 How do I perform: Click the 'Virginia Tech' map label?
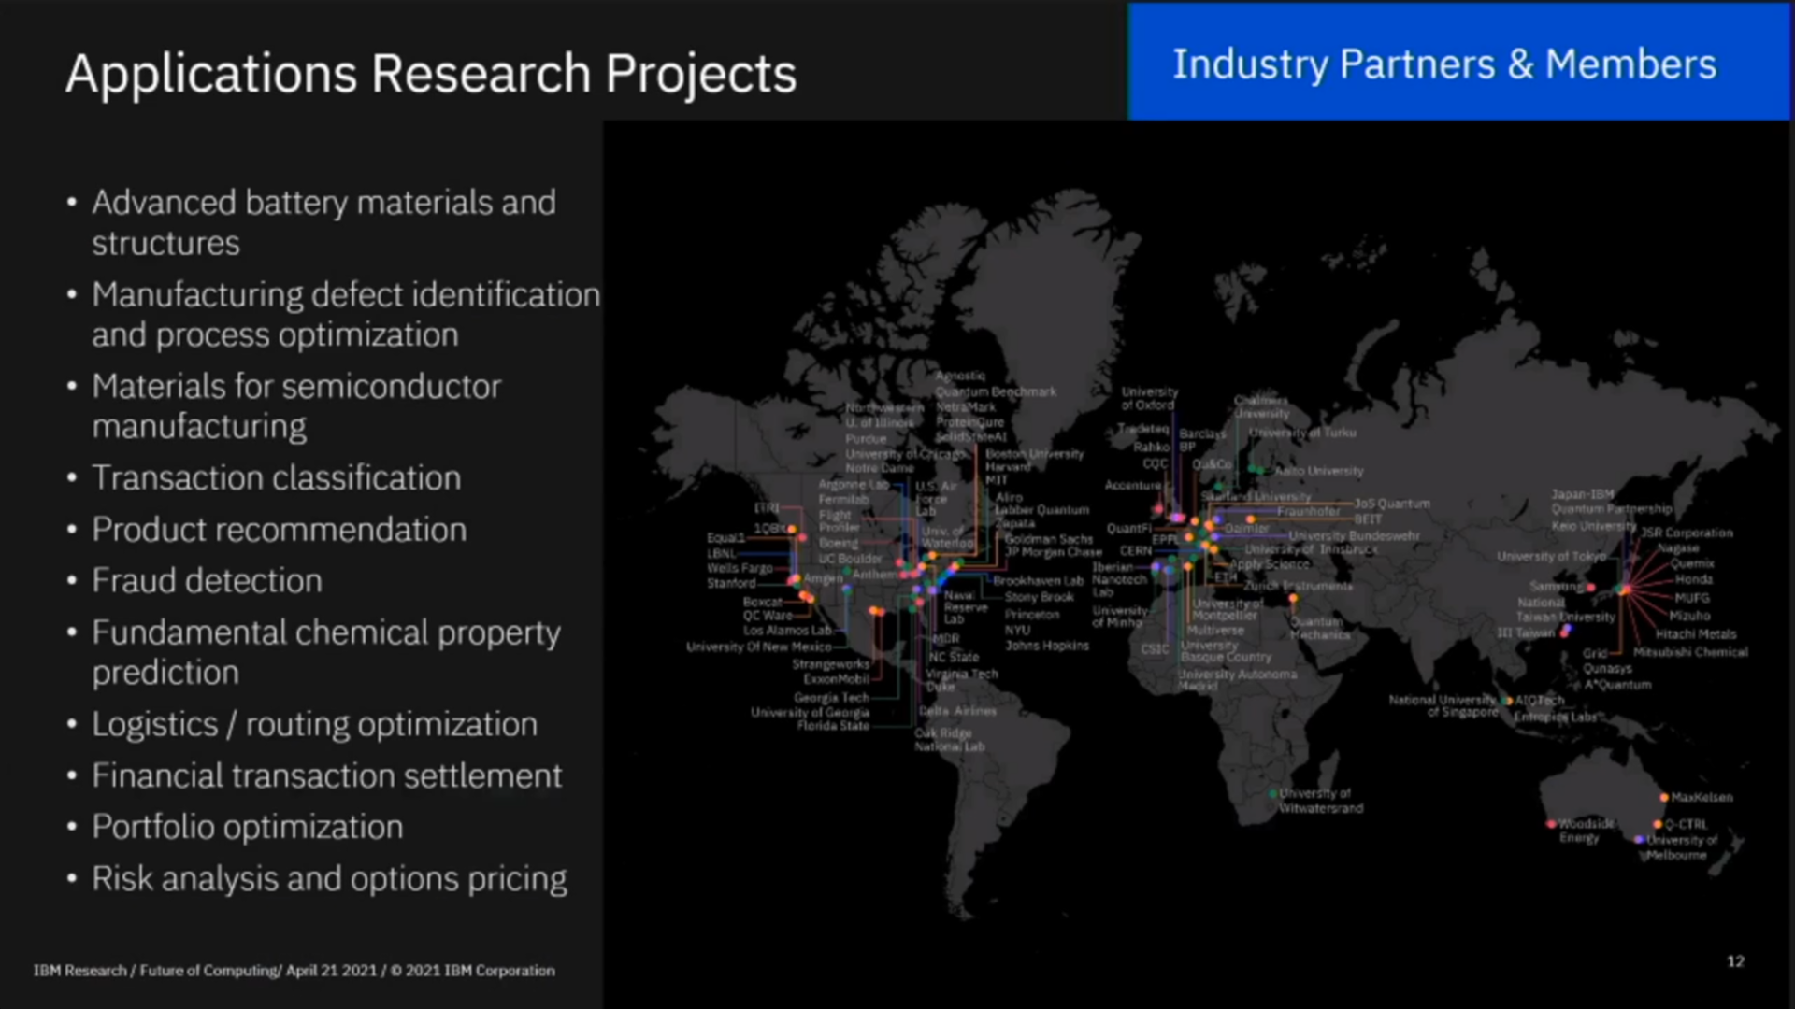[x=962, y=673]
